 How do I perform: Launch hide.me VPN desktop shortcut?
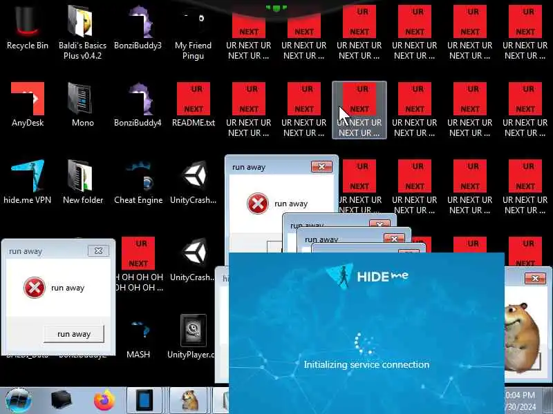pos(28,182)
